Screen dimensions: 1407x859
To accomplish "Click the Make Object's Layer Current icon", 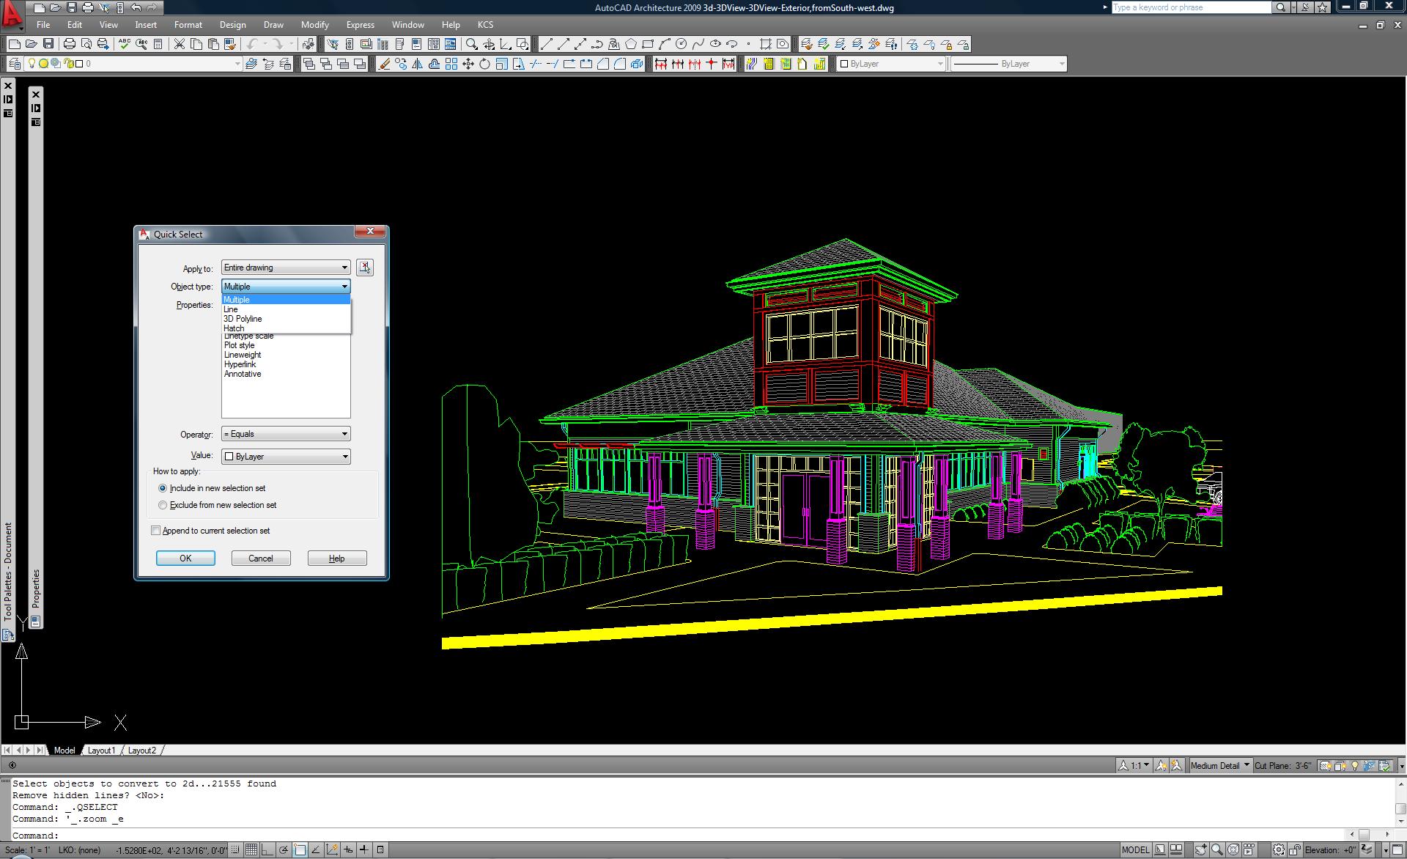I will coord(251,64).
